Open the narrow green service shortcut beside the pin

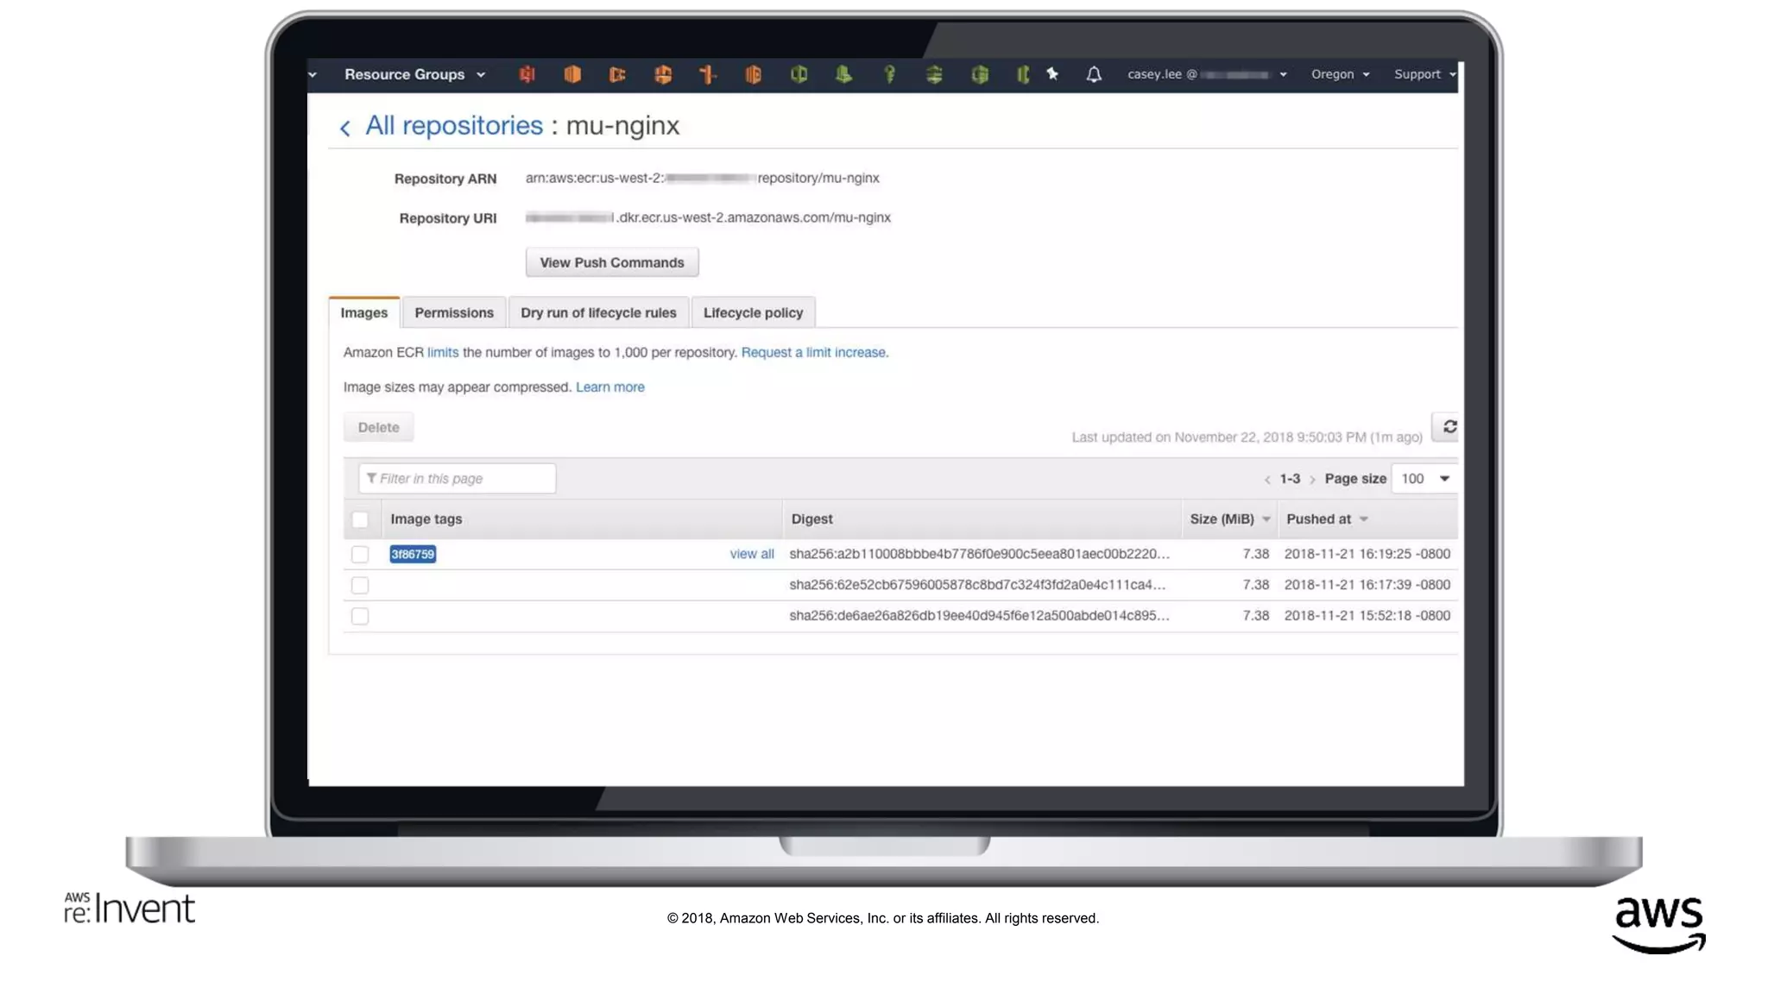(x=1023, y=75)
